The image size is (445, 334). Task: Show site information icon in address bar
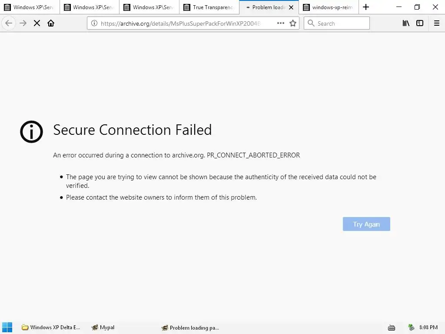(94, 23)
